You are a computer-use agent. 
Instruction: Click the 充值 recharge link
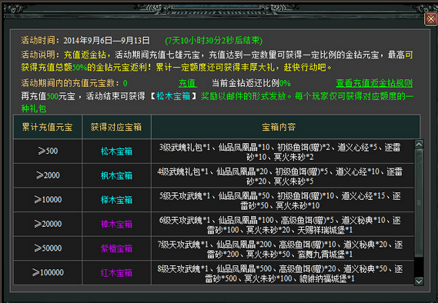[x=187, y=83]
